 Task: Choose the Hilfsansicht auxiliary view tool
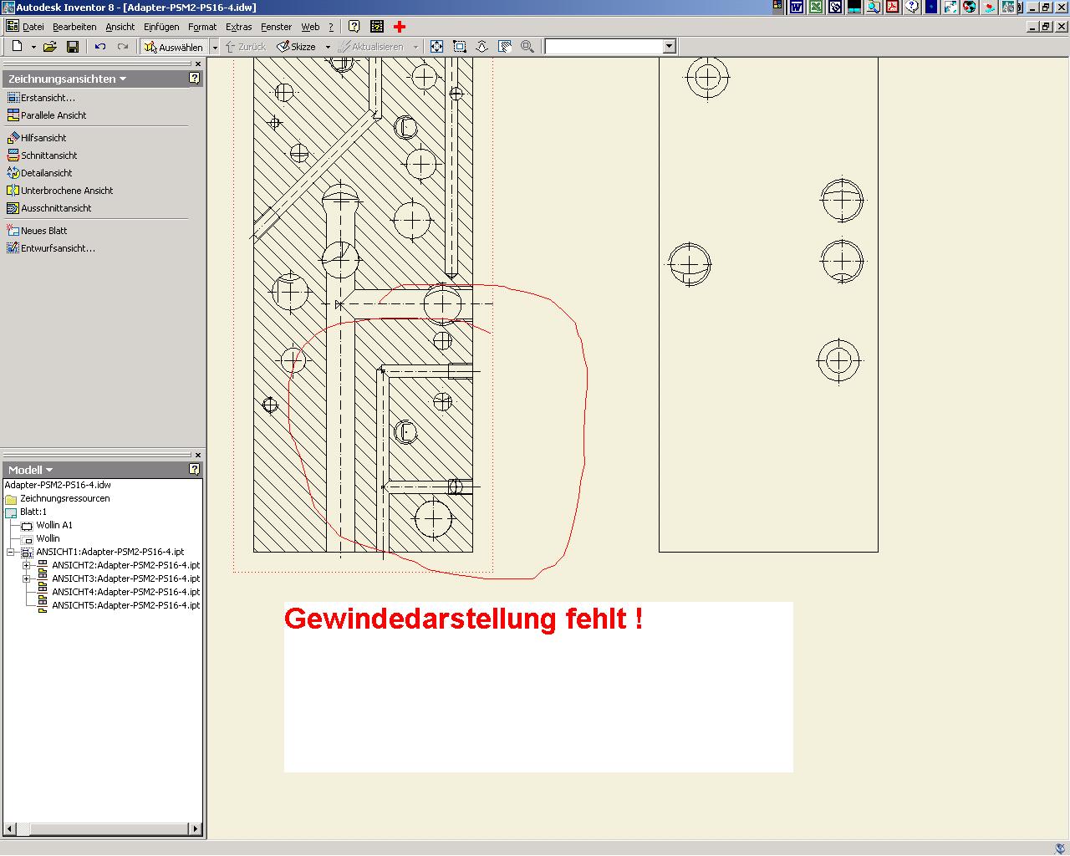click(x=43, y=138)
